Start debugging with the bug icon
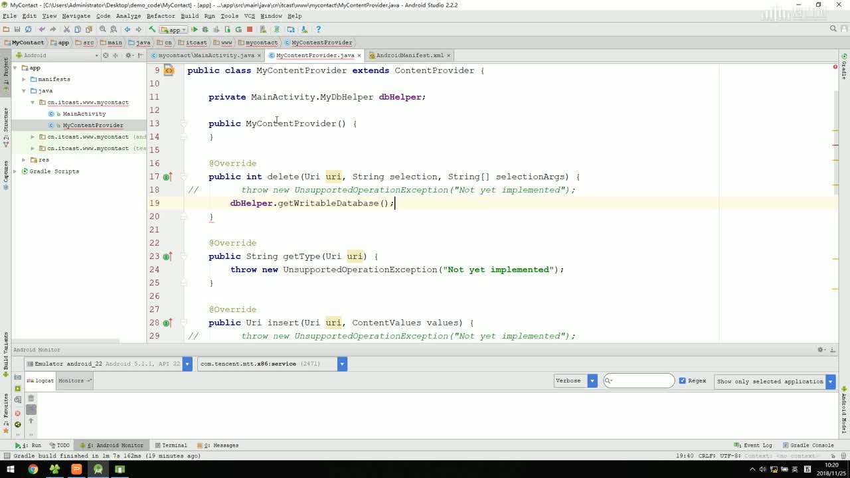This screenshot has width=850, height=478. [205, 29]
